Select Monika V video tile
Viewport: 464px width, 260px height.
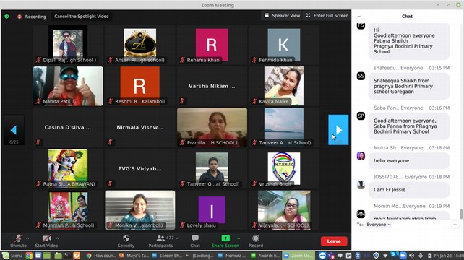tap(140, 210)
